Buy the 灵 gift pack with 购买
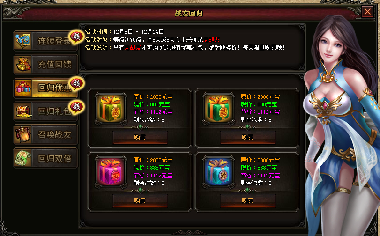Screen dimensions: 380x236 [x=248, y=137]
